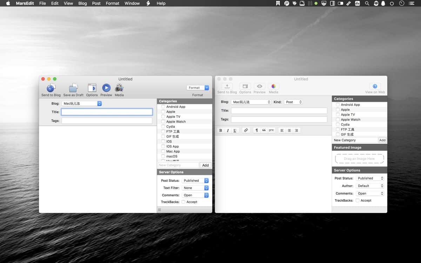Open the Kind dropdown showing Post

click(x=293, y=102)
